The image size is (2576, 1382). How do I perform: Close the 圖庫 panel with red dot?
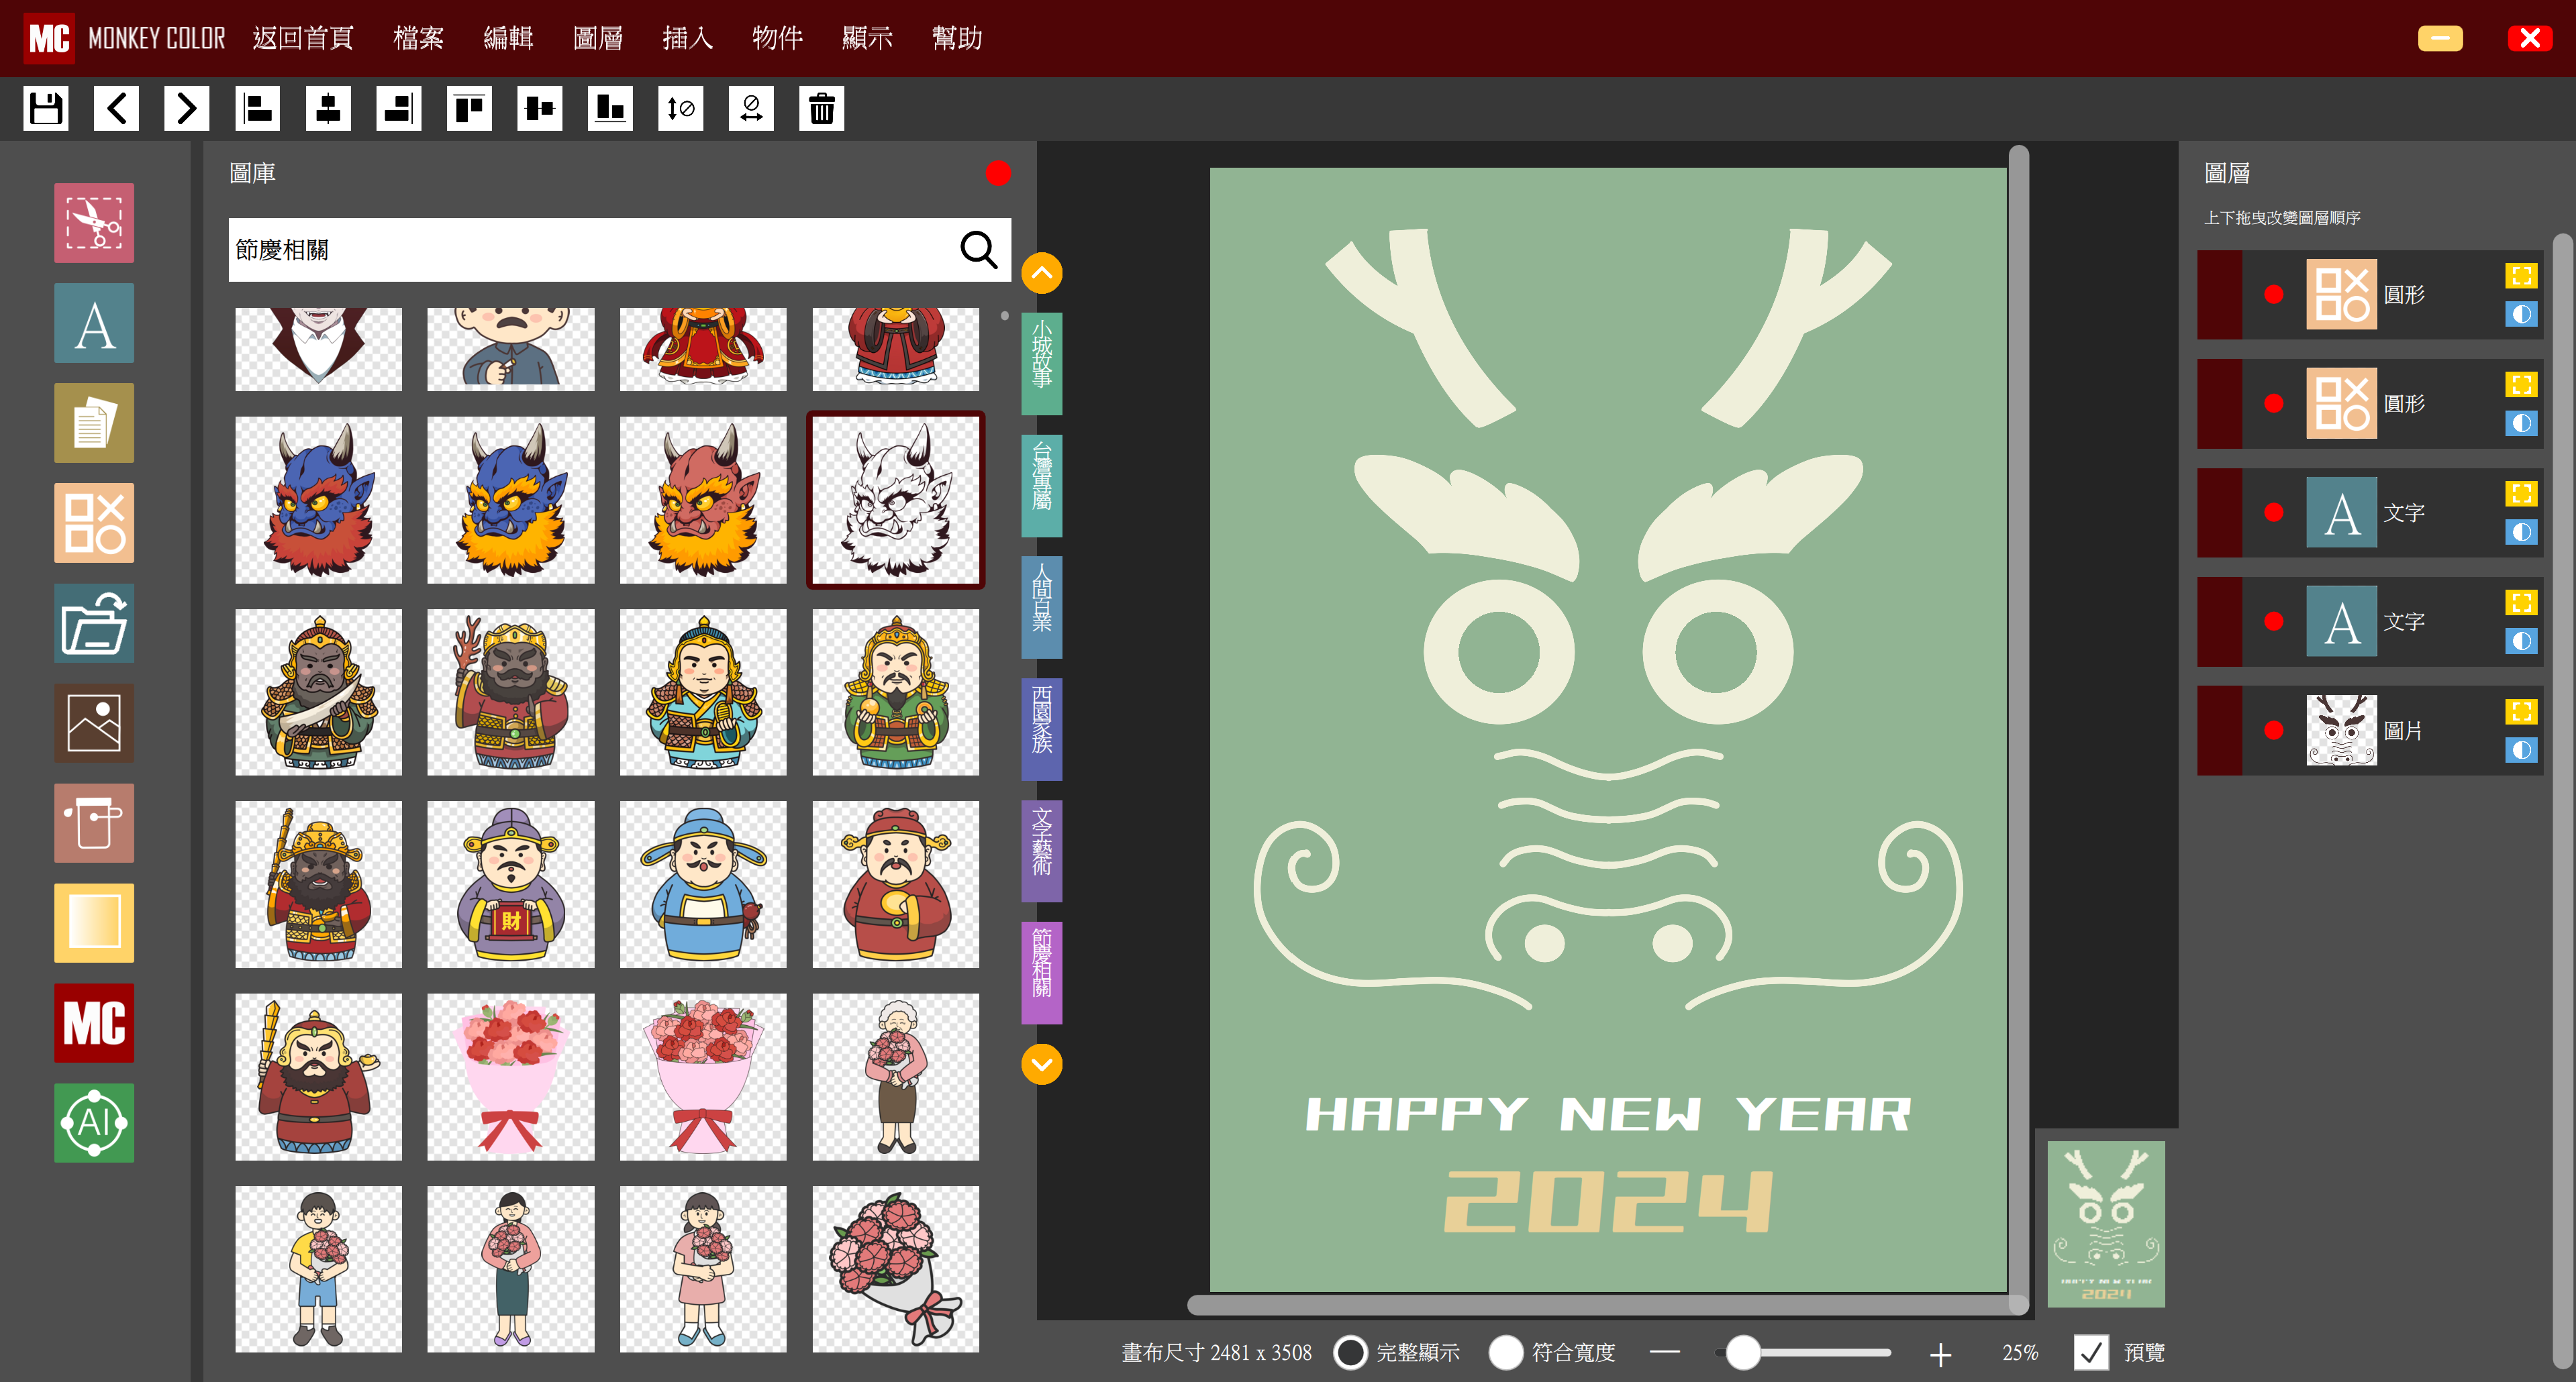tap(998, 173)
